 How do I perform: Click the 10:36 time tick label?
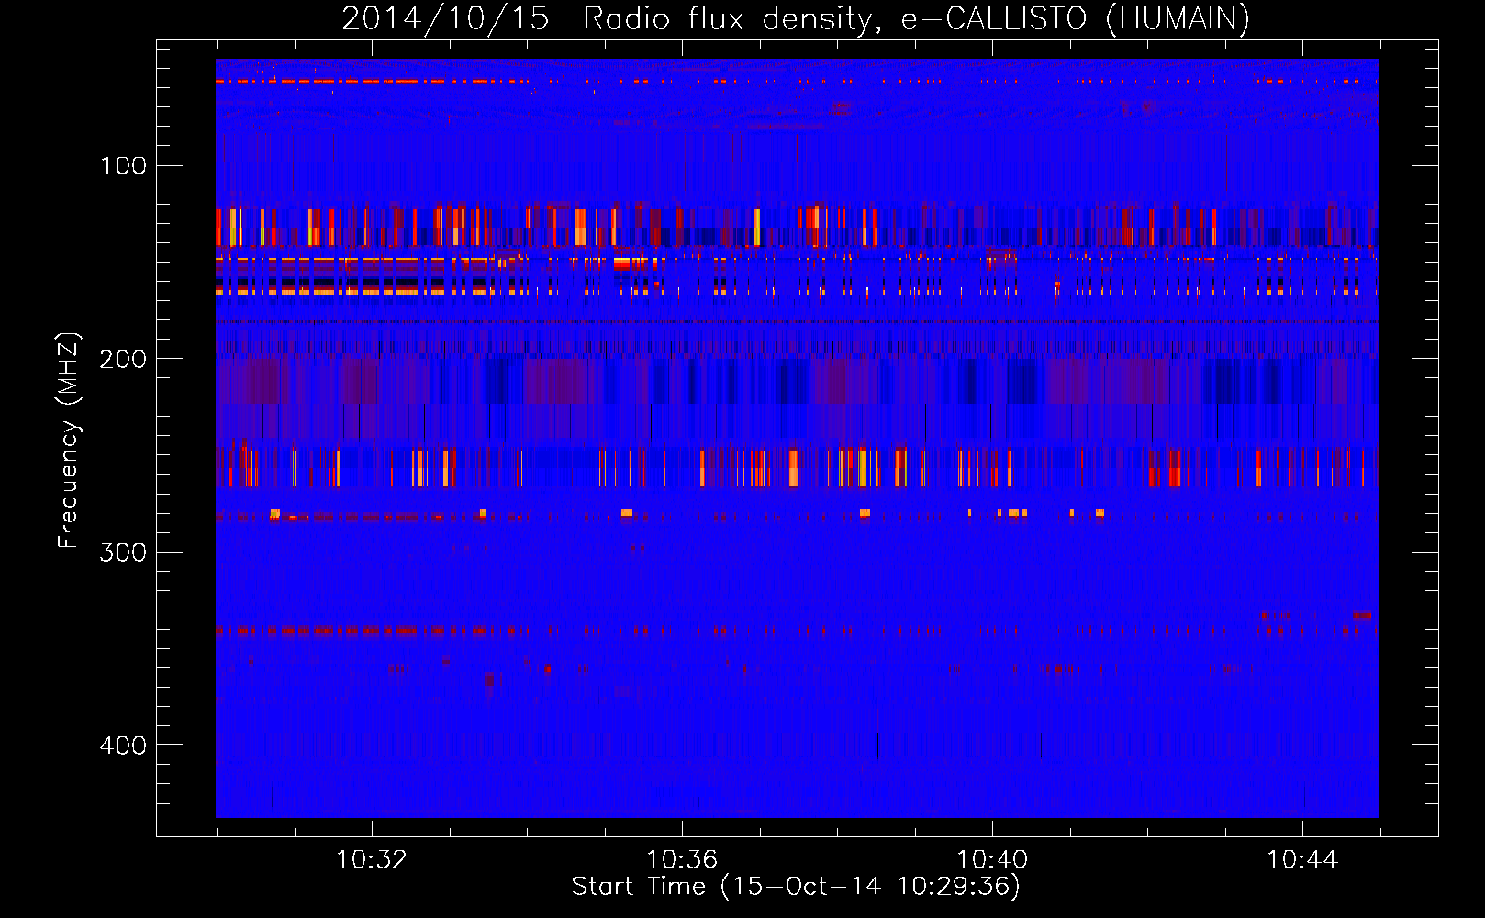[x=682, y=859]
